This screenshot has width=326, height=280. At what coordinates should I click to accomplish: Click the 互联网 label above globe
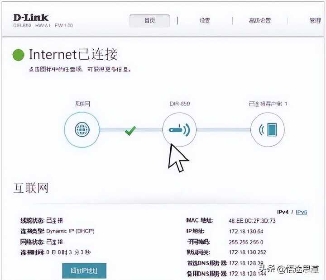point(82,104)
